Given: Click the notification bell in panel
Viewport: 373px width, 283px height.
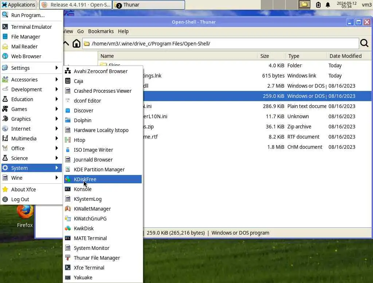Looking at the screenshot, I should (x=328, y=5).
